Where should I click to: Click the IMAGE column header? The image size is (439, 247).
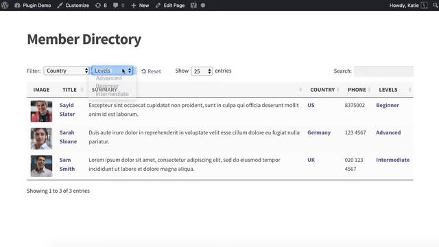pyautogui.click(x=41, y=90)
